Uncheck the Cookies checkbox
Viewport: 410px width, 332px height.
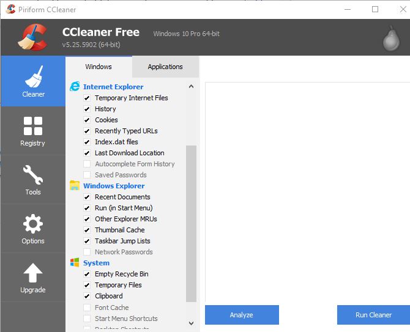87,120
